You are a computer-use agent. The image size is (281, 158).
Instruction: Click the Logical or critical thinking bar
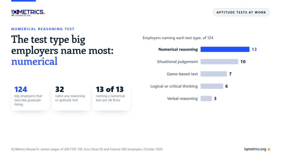(x=212, y=86)
